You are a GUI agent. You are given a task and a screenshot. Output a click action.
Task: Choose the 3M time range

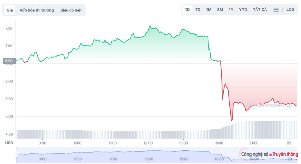coord(220,10)
